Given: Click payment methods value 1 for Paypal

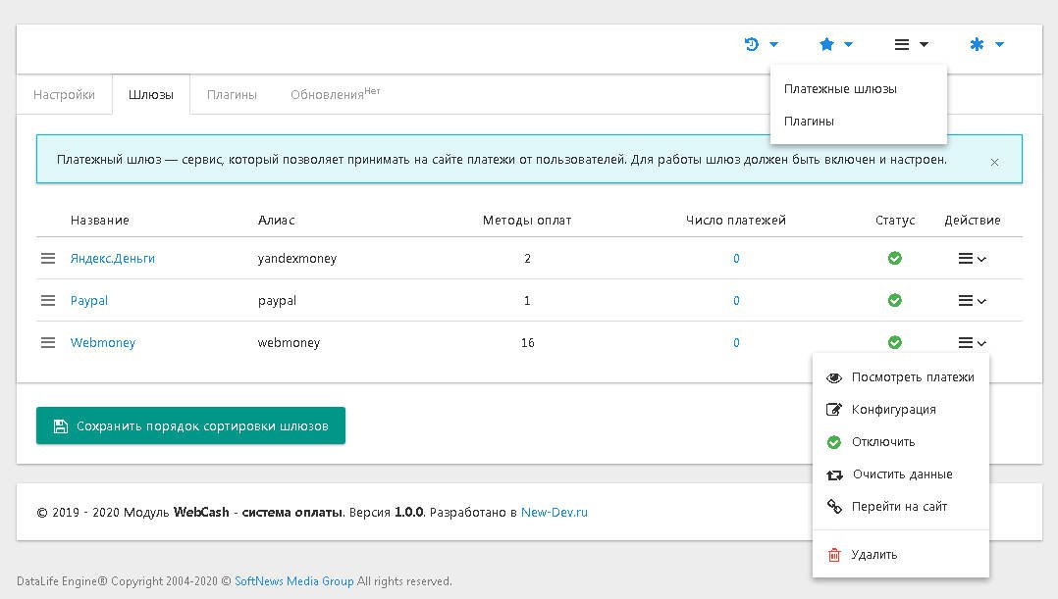Looking at the screenshot, I should (x=527, y=301).
